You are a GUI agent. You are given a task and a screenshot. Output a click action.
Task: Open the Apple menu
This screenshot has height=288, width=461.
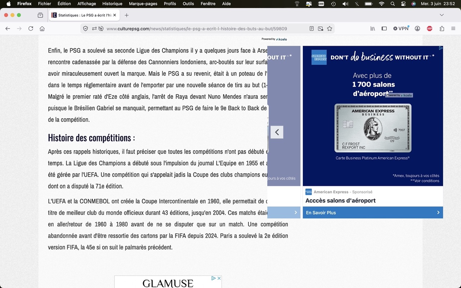pos(9,4)
